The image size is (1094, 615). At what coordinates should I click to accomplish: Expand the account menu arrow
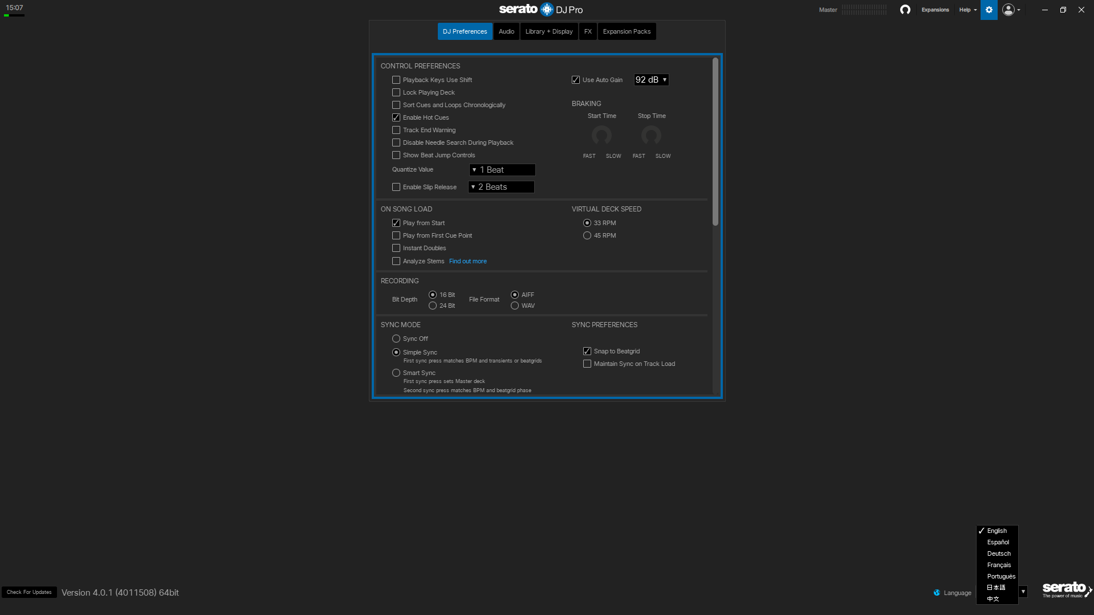click(1019, 10)
